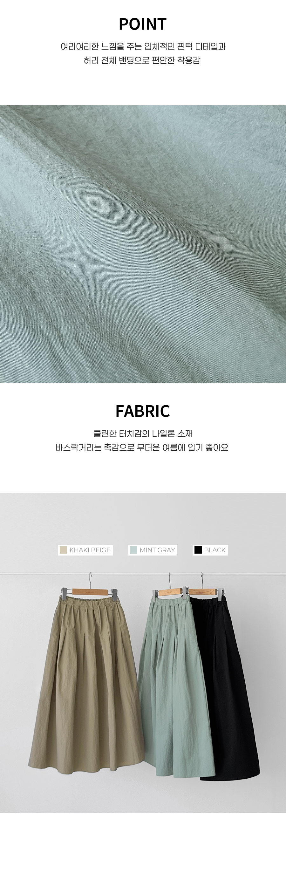The image size is (286, 887).
Task: Click the wooden hanger of mint skirt
Action: point(169,591)
